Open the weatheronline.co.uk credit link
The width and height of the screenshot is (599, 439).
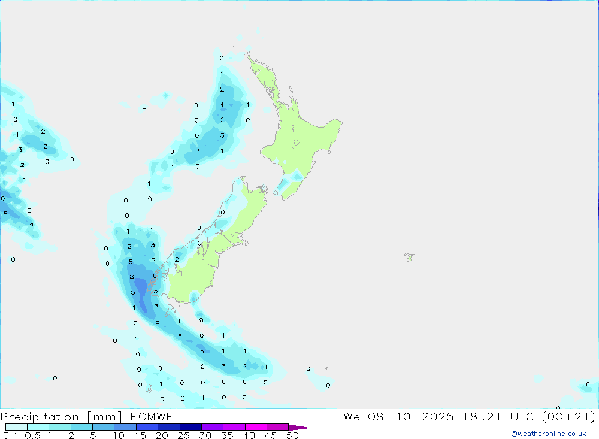pyautogui.click(x=549, y=434)
